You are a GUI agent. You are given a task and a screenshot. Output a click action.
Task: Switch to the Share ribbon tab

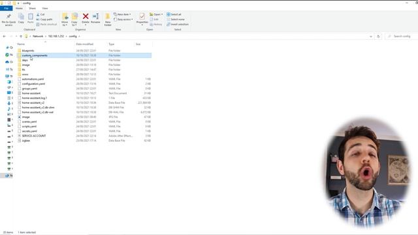coord(32,8)
